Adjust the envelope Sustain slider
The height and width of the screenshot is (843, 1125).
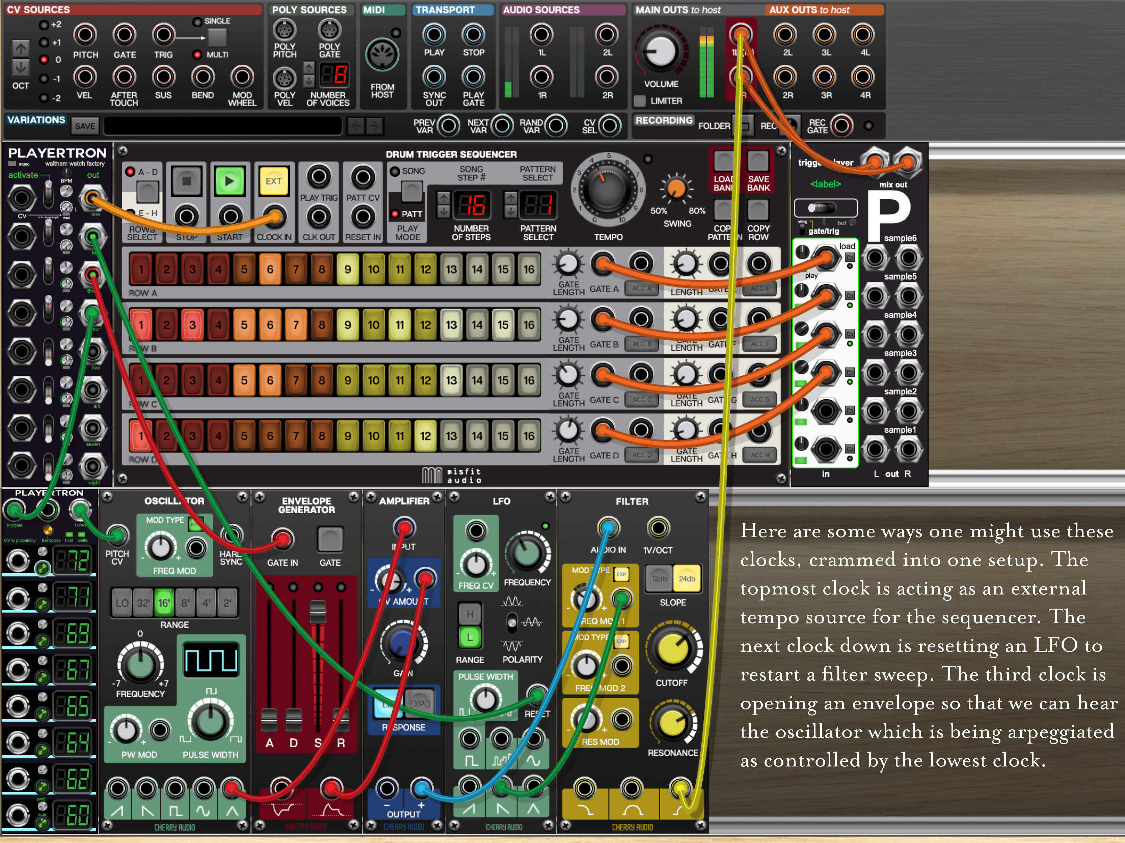pyautogui.click(x=318, y=612)
